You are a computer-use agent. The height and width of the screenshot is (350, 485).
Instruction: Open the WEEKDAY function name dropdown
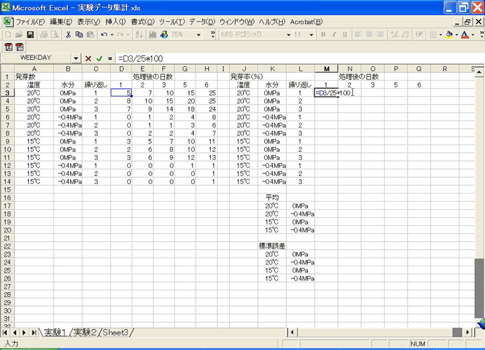pyautogui.click(x=75, y=59)
